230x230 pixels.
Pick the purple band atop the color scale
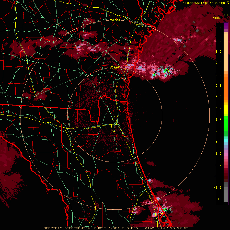tap(226, 26)
